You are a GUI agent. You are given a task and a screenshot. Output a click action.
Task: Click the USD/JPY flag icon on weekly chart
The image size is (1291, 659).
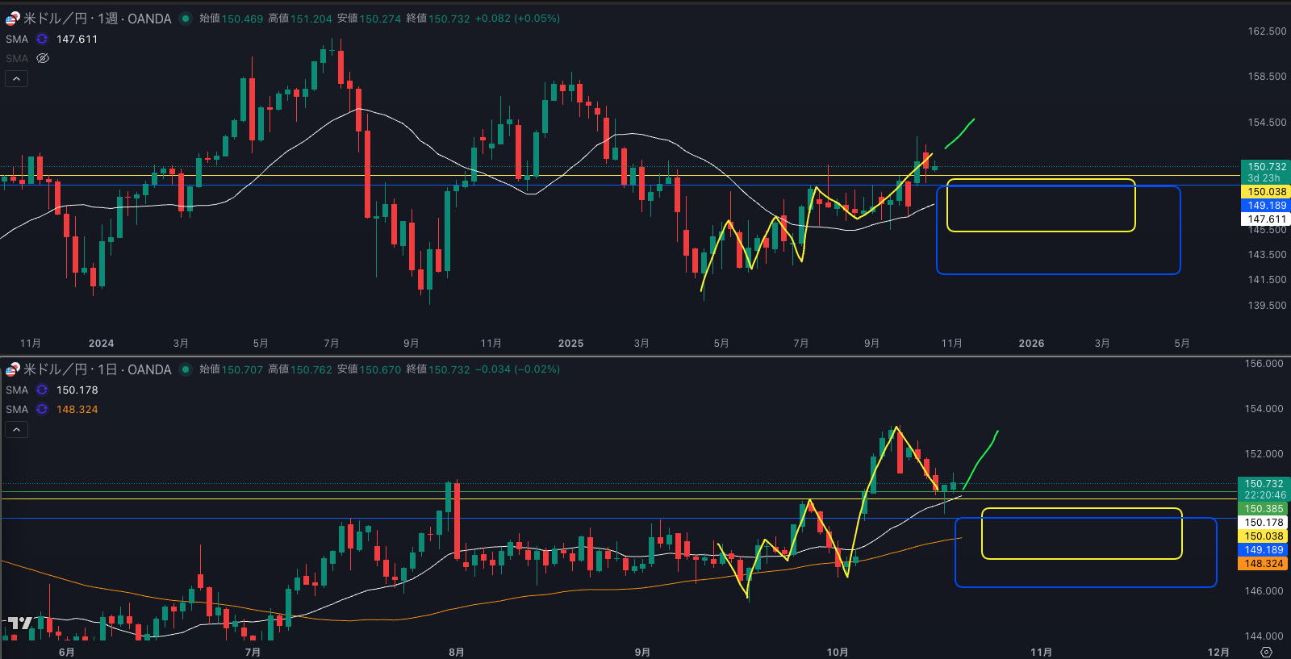12,19
